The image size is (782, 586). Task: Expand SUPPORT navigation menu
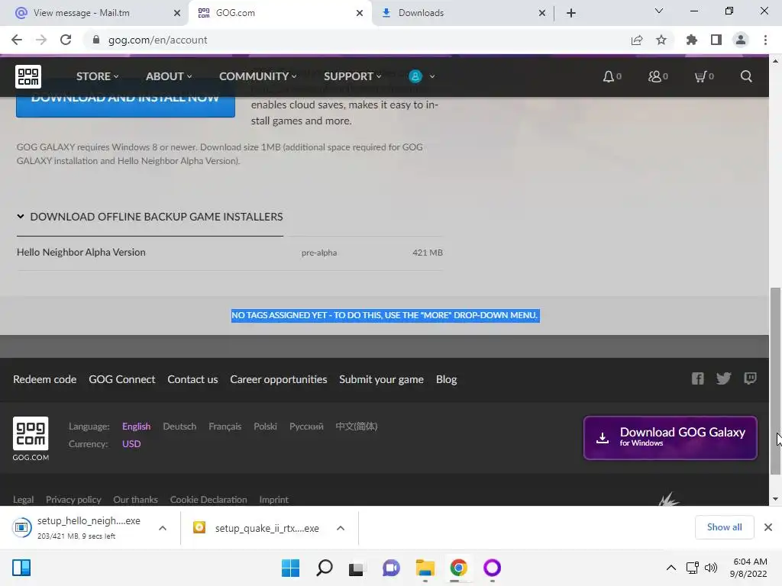click(x=353, y=76)
